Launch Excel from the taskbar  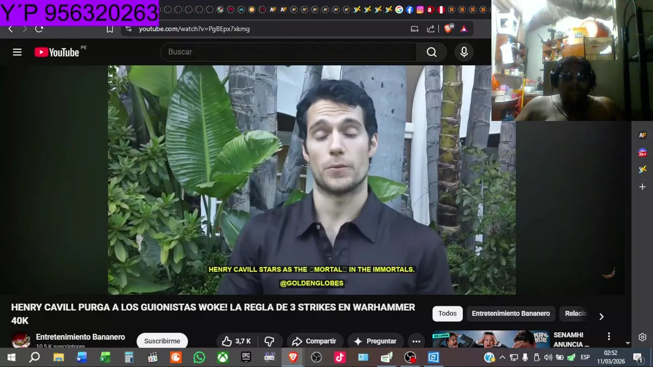pos(105,357)
